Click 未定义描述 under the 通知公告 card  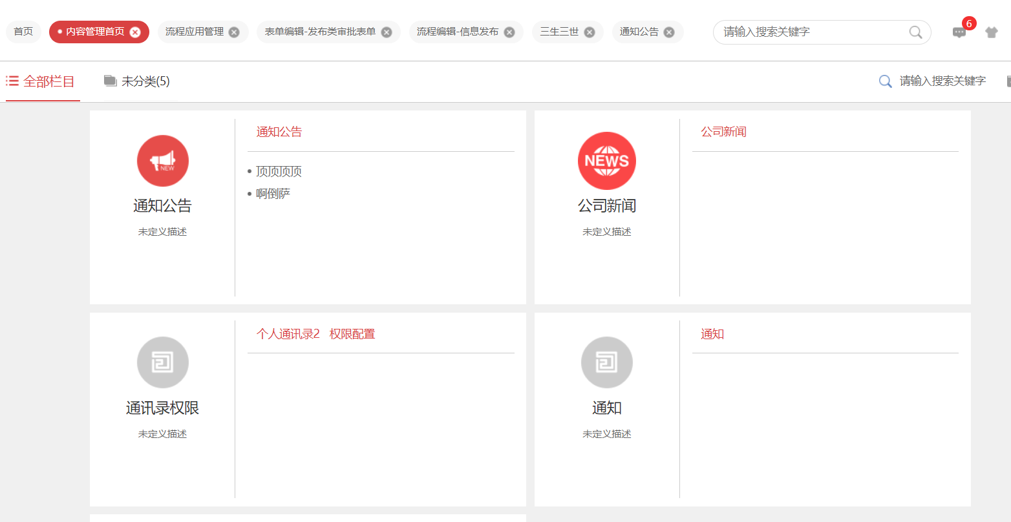point(163,232)
